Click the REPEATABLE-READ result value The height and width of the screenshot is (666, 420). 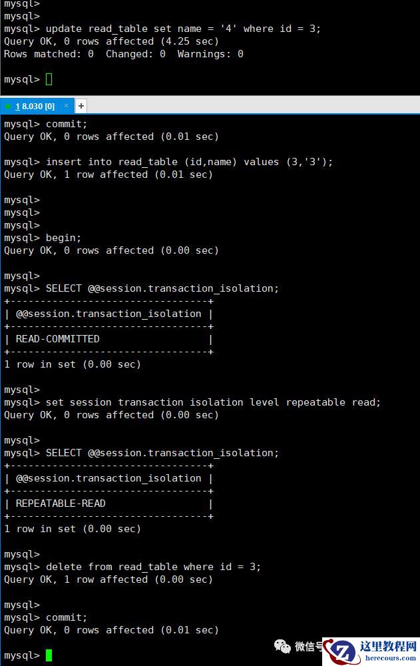tap(61, 503)
